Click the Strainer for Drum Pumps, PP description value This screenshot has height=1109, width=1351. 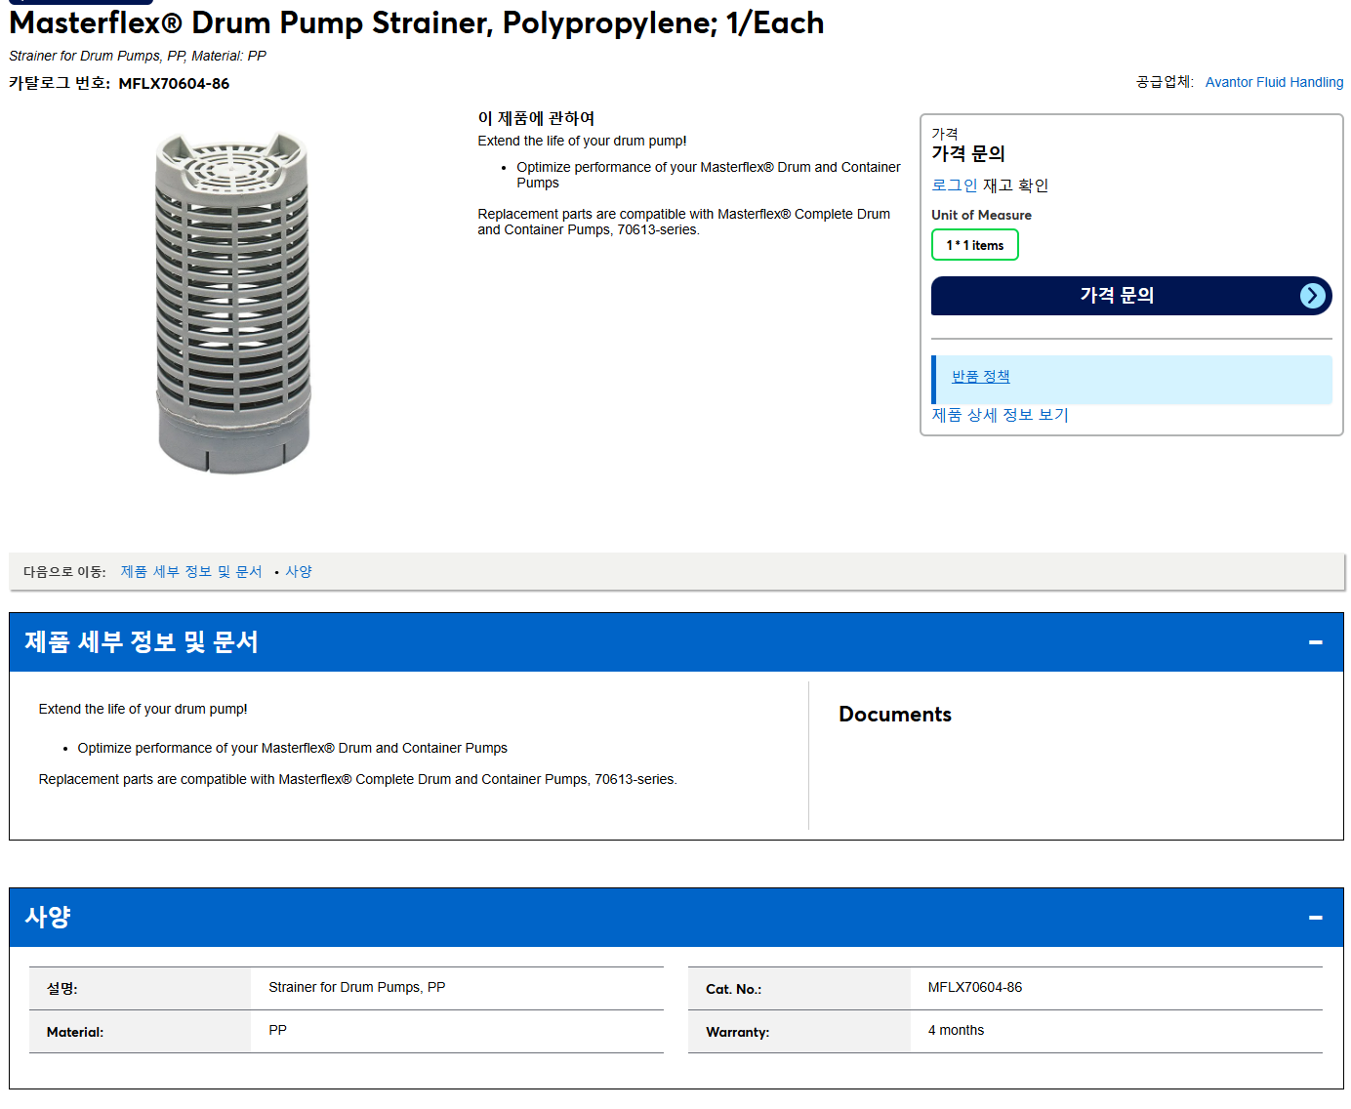click(357, 988)
